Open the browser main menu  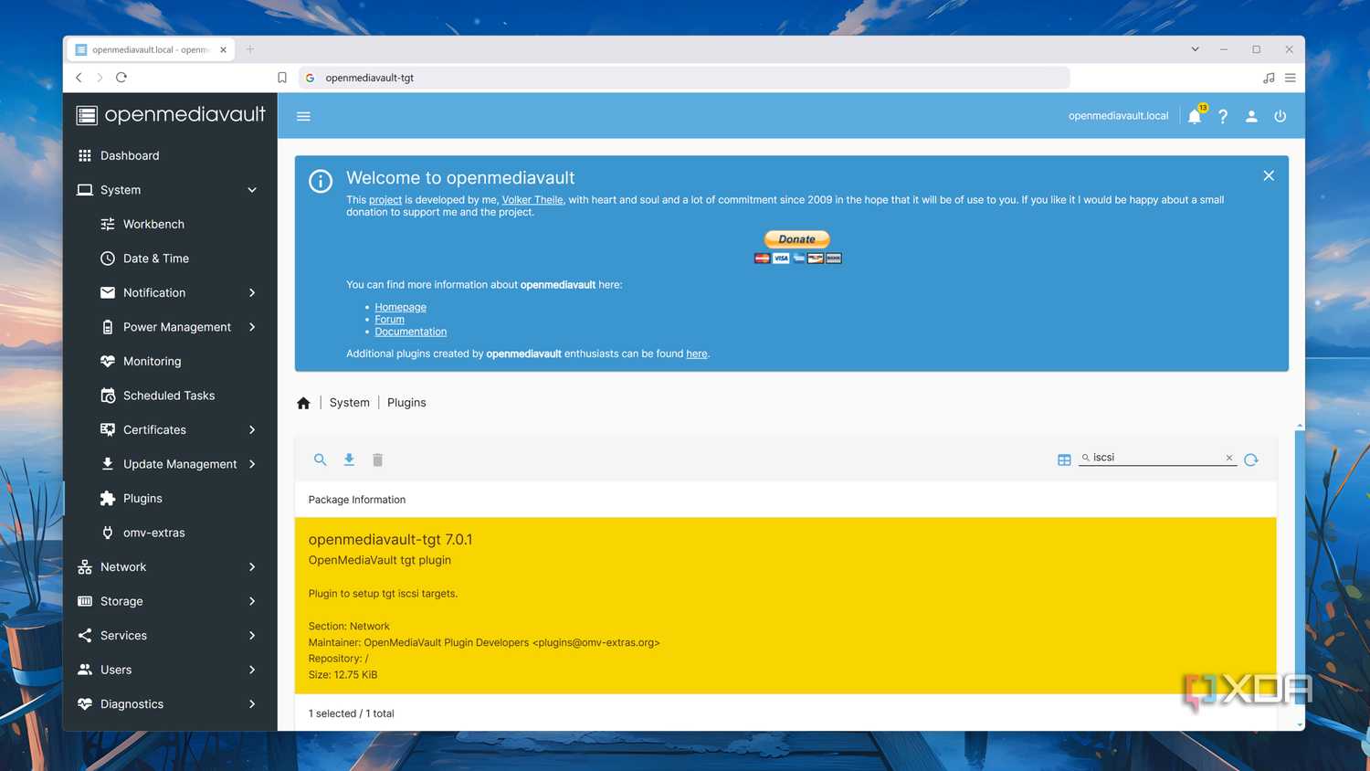1291,78
